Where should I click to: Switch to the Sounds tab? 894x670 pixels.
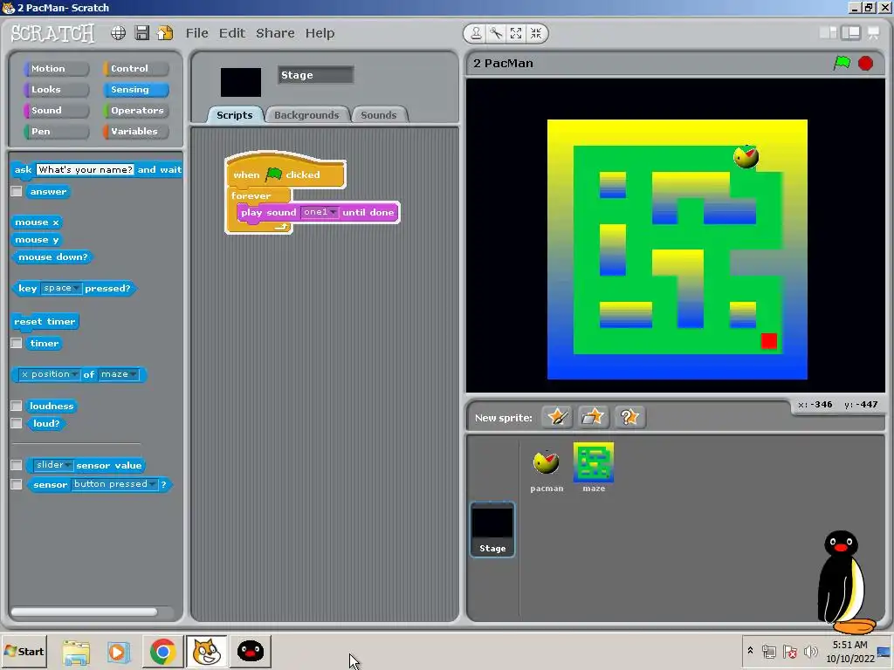point(379,115)
